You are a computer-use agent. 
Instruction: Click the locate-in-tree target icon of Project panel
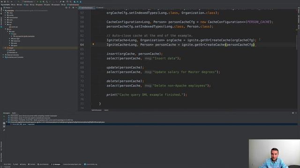[66, 7]
